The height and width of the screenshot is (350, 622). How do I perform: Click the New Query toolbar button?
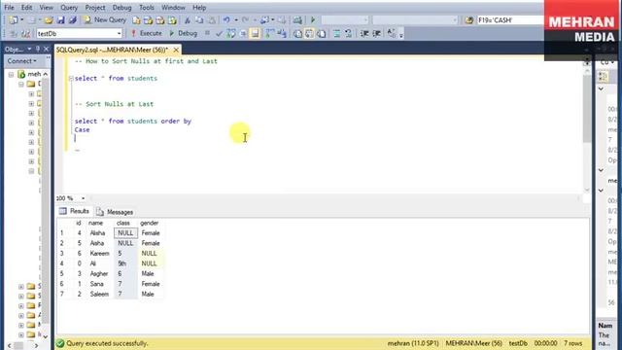tap(105, 19)
